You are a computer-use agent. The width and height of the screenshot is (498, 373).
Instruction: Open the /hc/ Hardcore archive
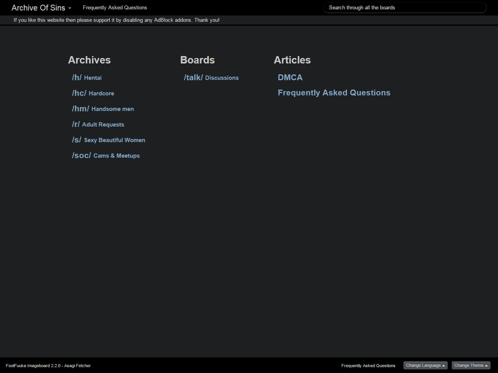[93, 93]
